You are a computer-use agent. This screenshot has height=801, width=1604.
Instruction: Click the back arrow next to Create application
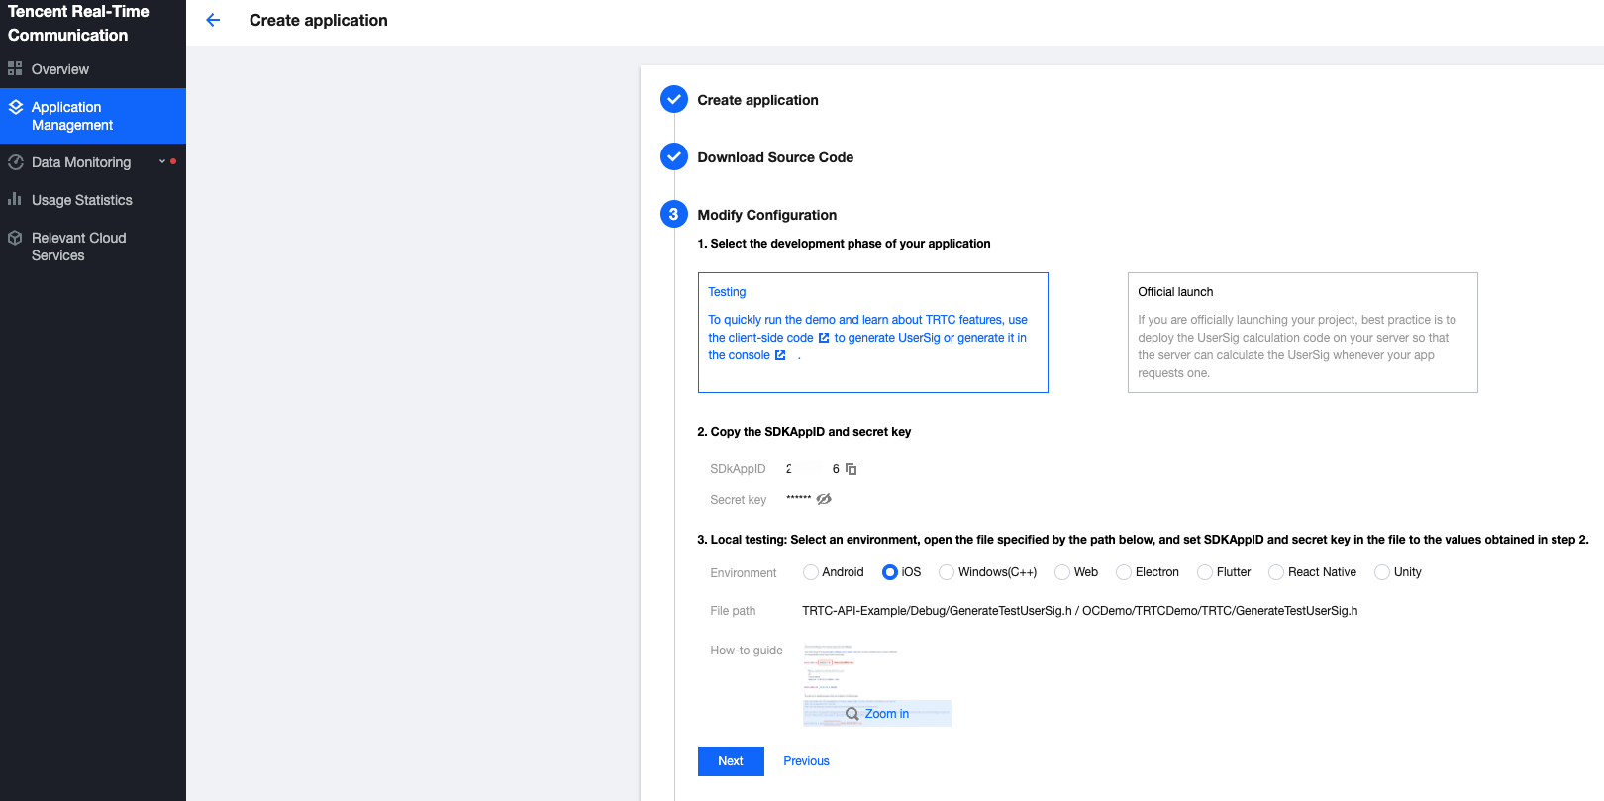(213, 20)
